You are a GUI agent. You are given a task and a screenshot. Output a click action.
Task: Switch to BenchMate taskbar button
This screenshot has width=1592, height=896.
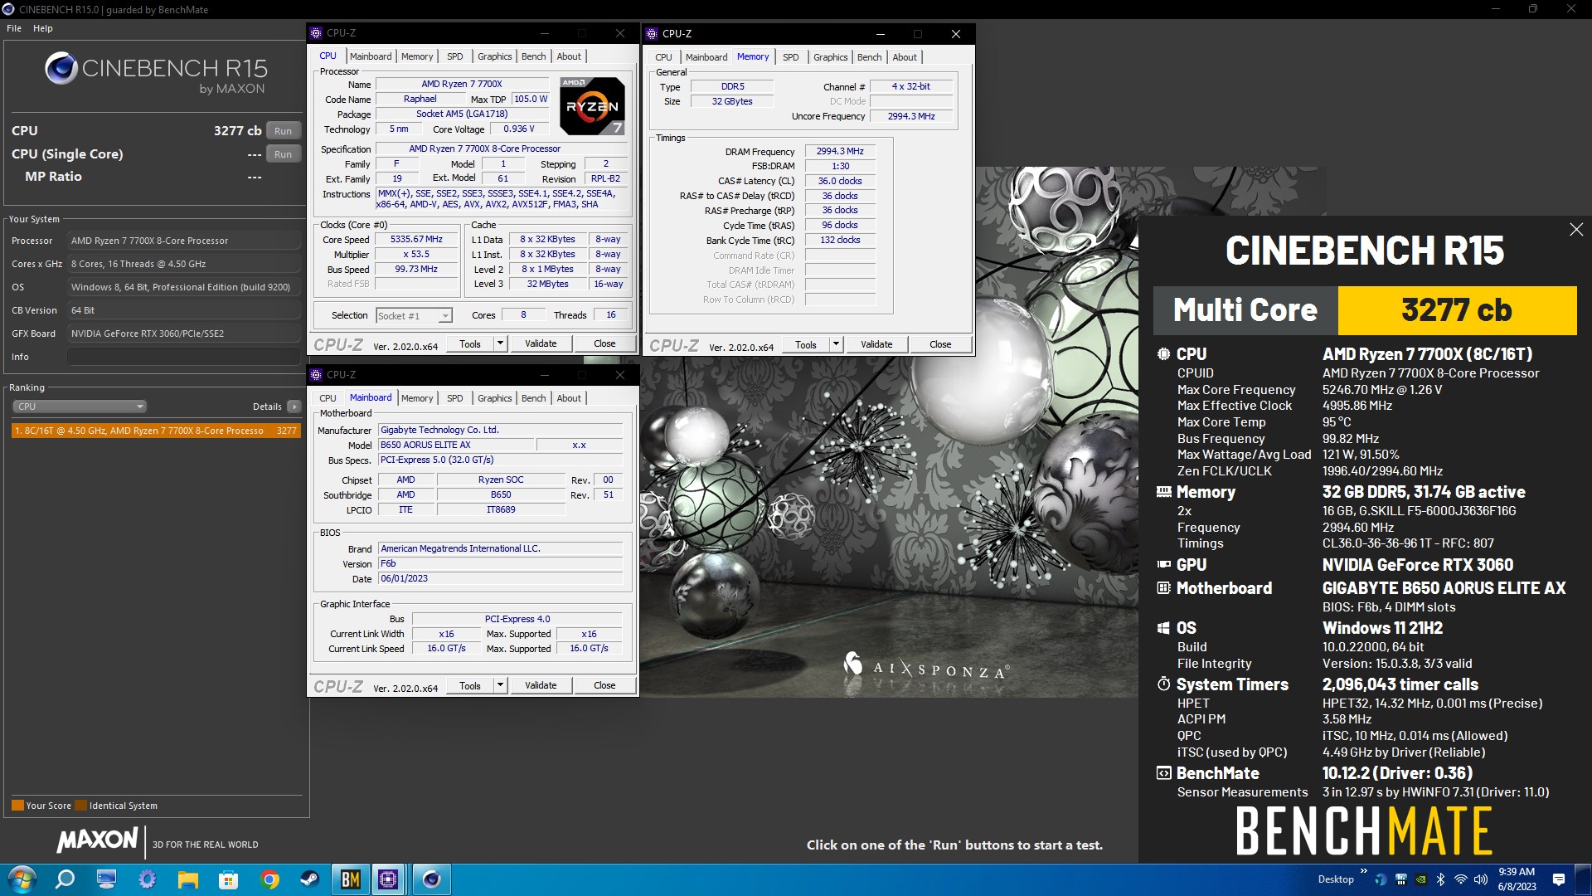351,879
